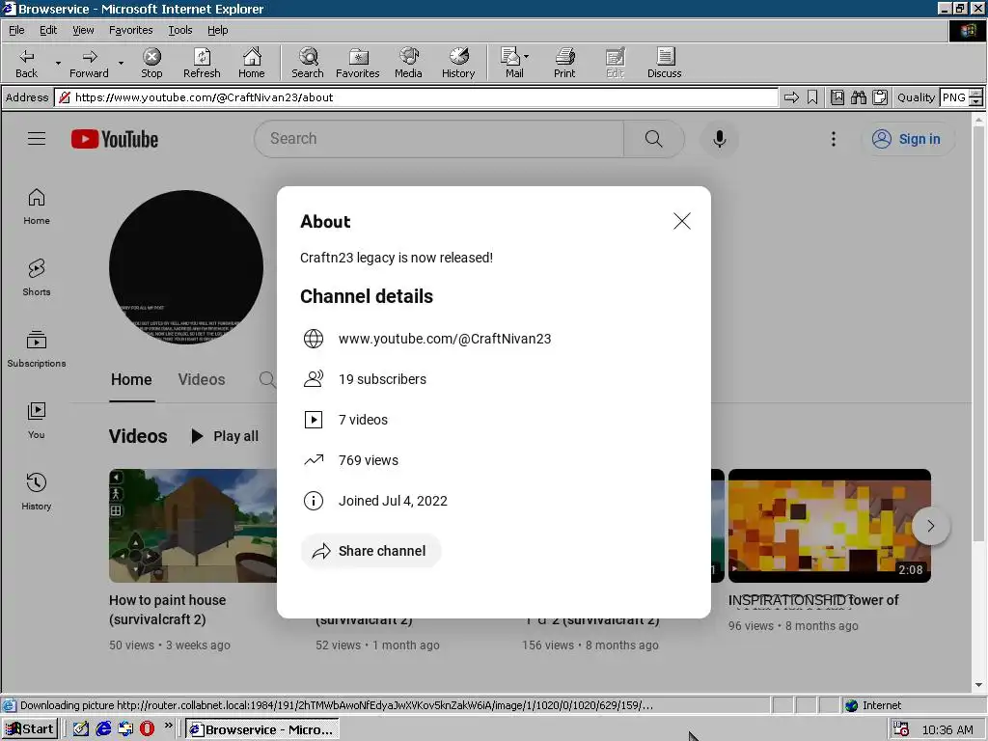Go to Home in YouTube sidebar

37,207
